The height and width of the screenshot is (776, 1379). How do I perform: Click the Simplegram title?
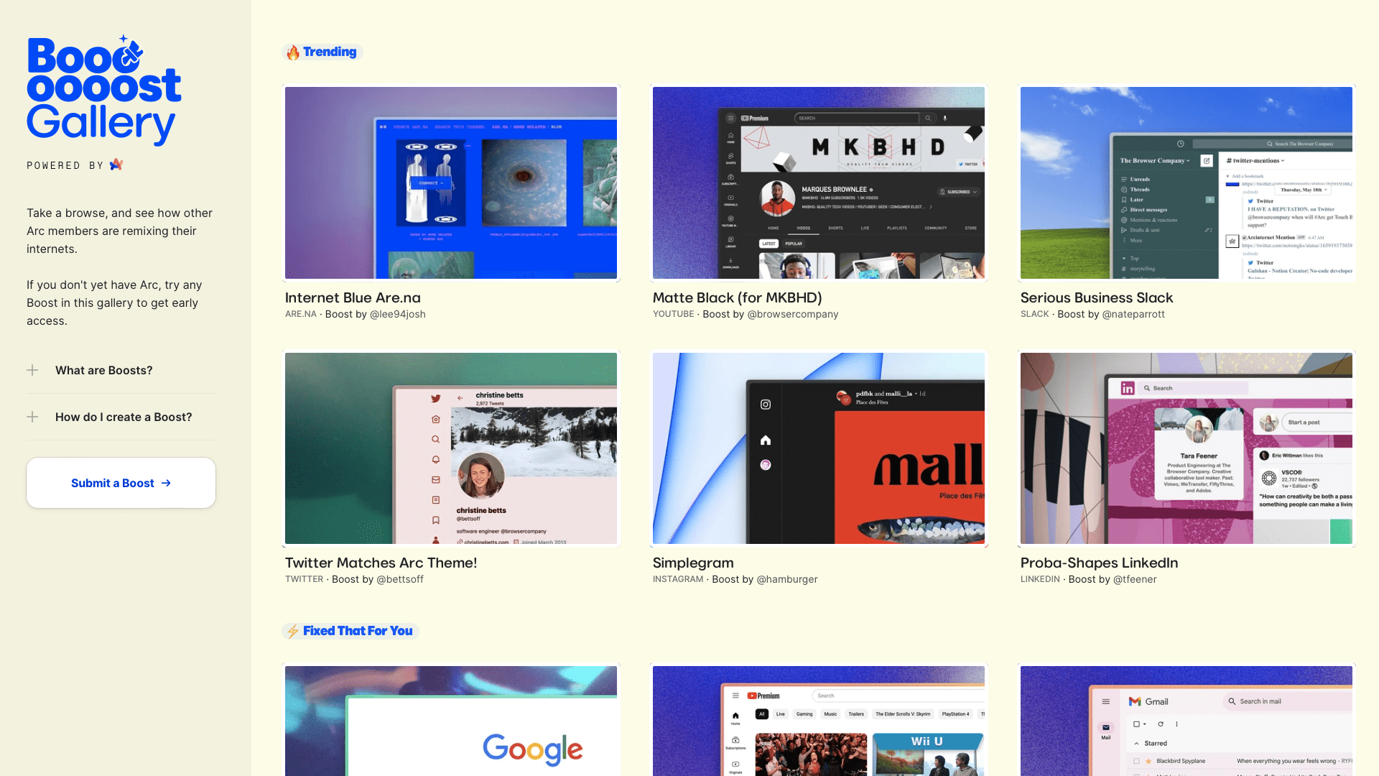pos(693,563)
